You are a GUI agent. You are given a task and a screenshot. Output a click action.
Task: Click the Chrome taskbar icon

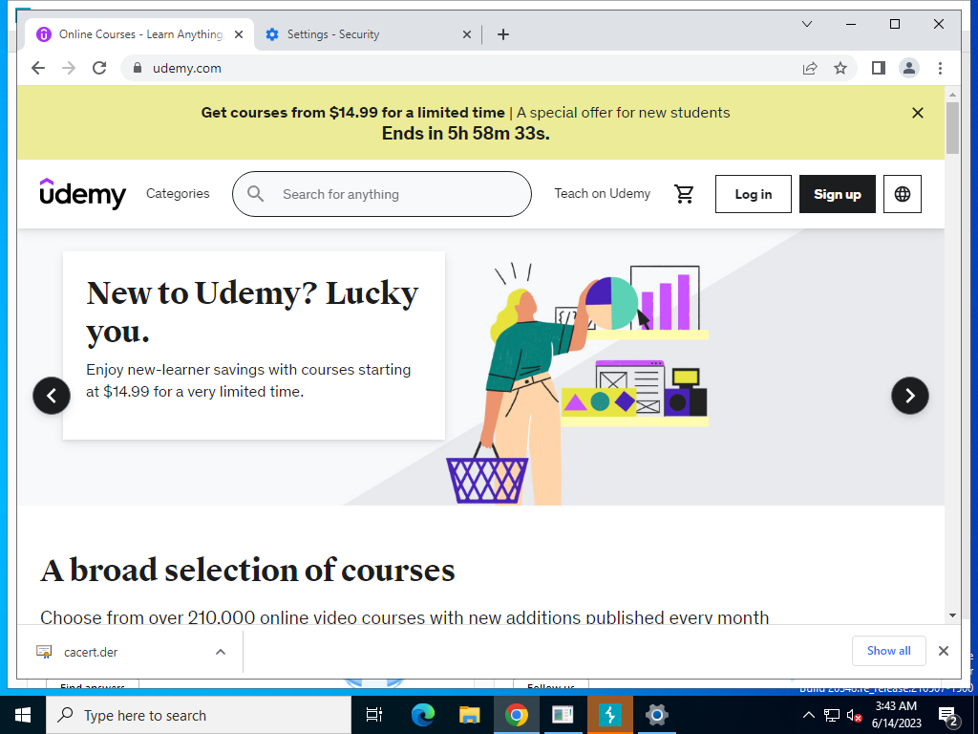tap(517, 715)
